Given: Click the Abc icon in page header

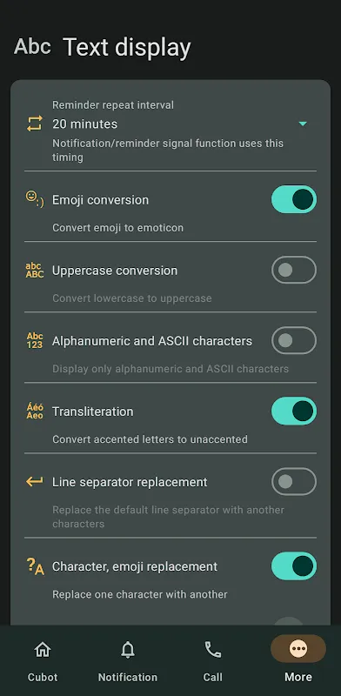Looking at the screenshot, I should tap(32, 46).
